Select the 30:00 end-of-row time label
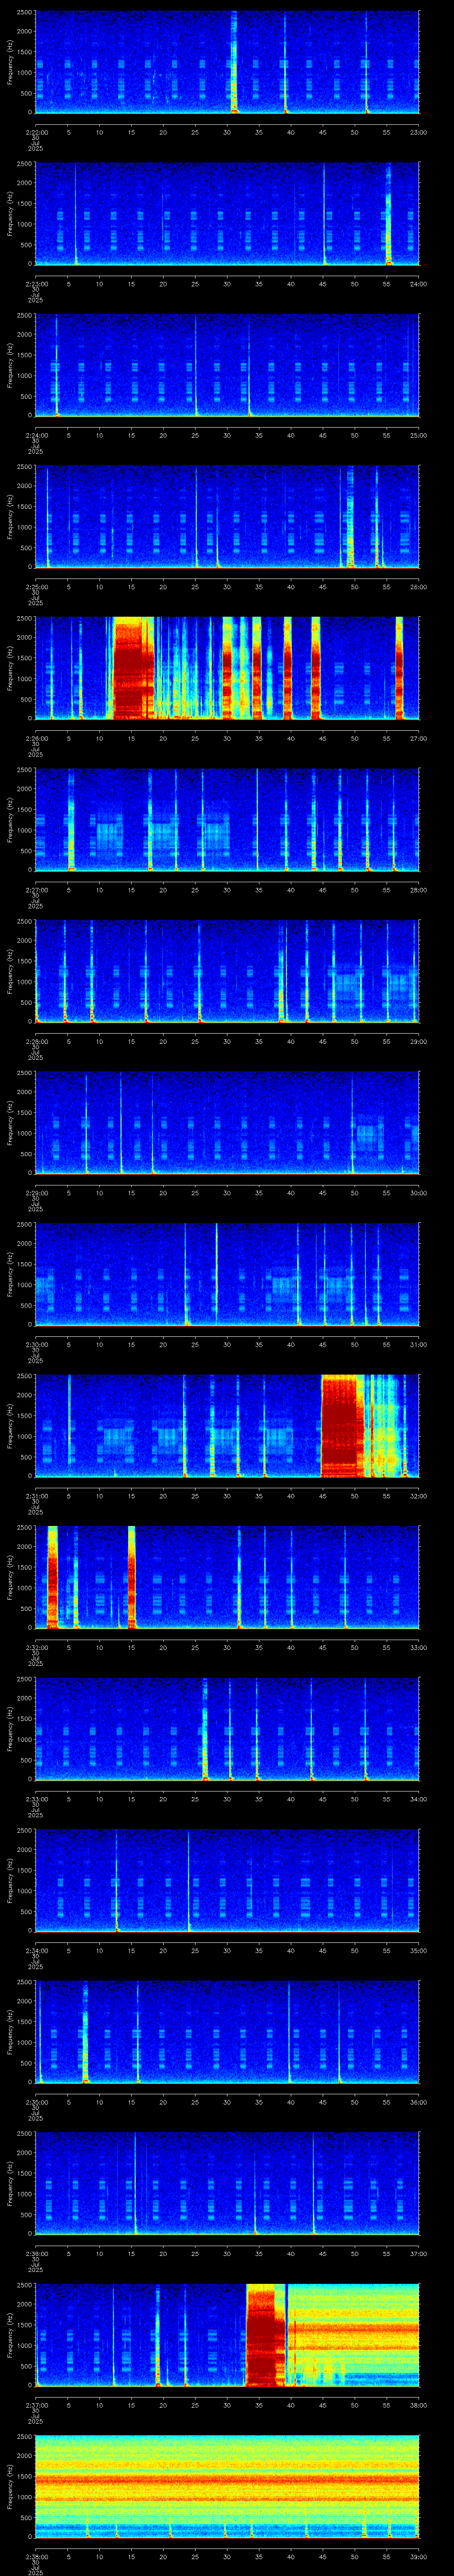 click(418, 1193)
